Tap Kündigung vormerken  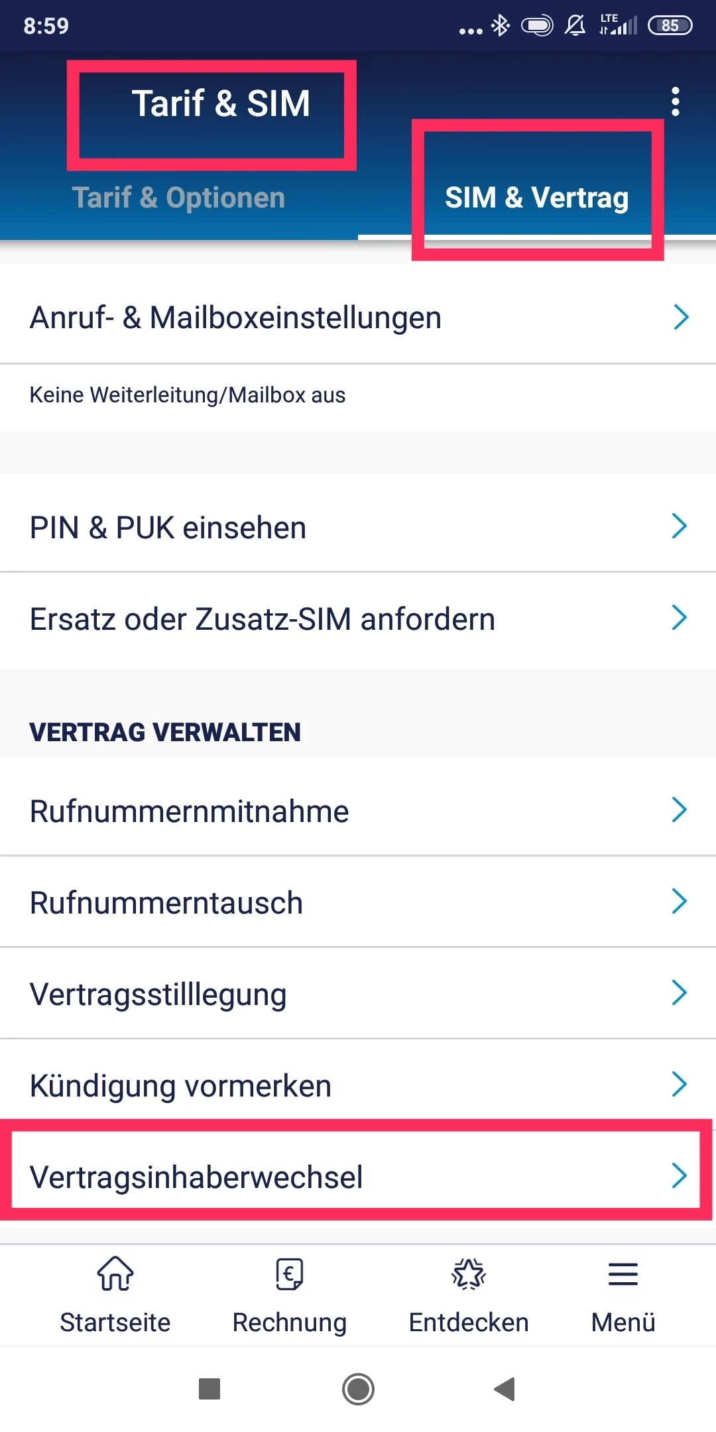point(181,1086)
